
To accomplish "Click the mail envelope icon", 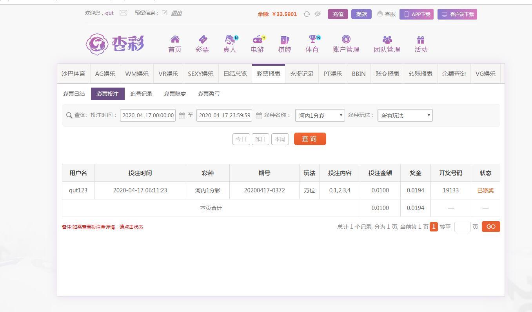I will (123, 13).
